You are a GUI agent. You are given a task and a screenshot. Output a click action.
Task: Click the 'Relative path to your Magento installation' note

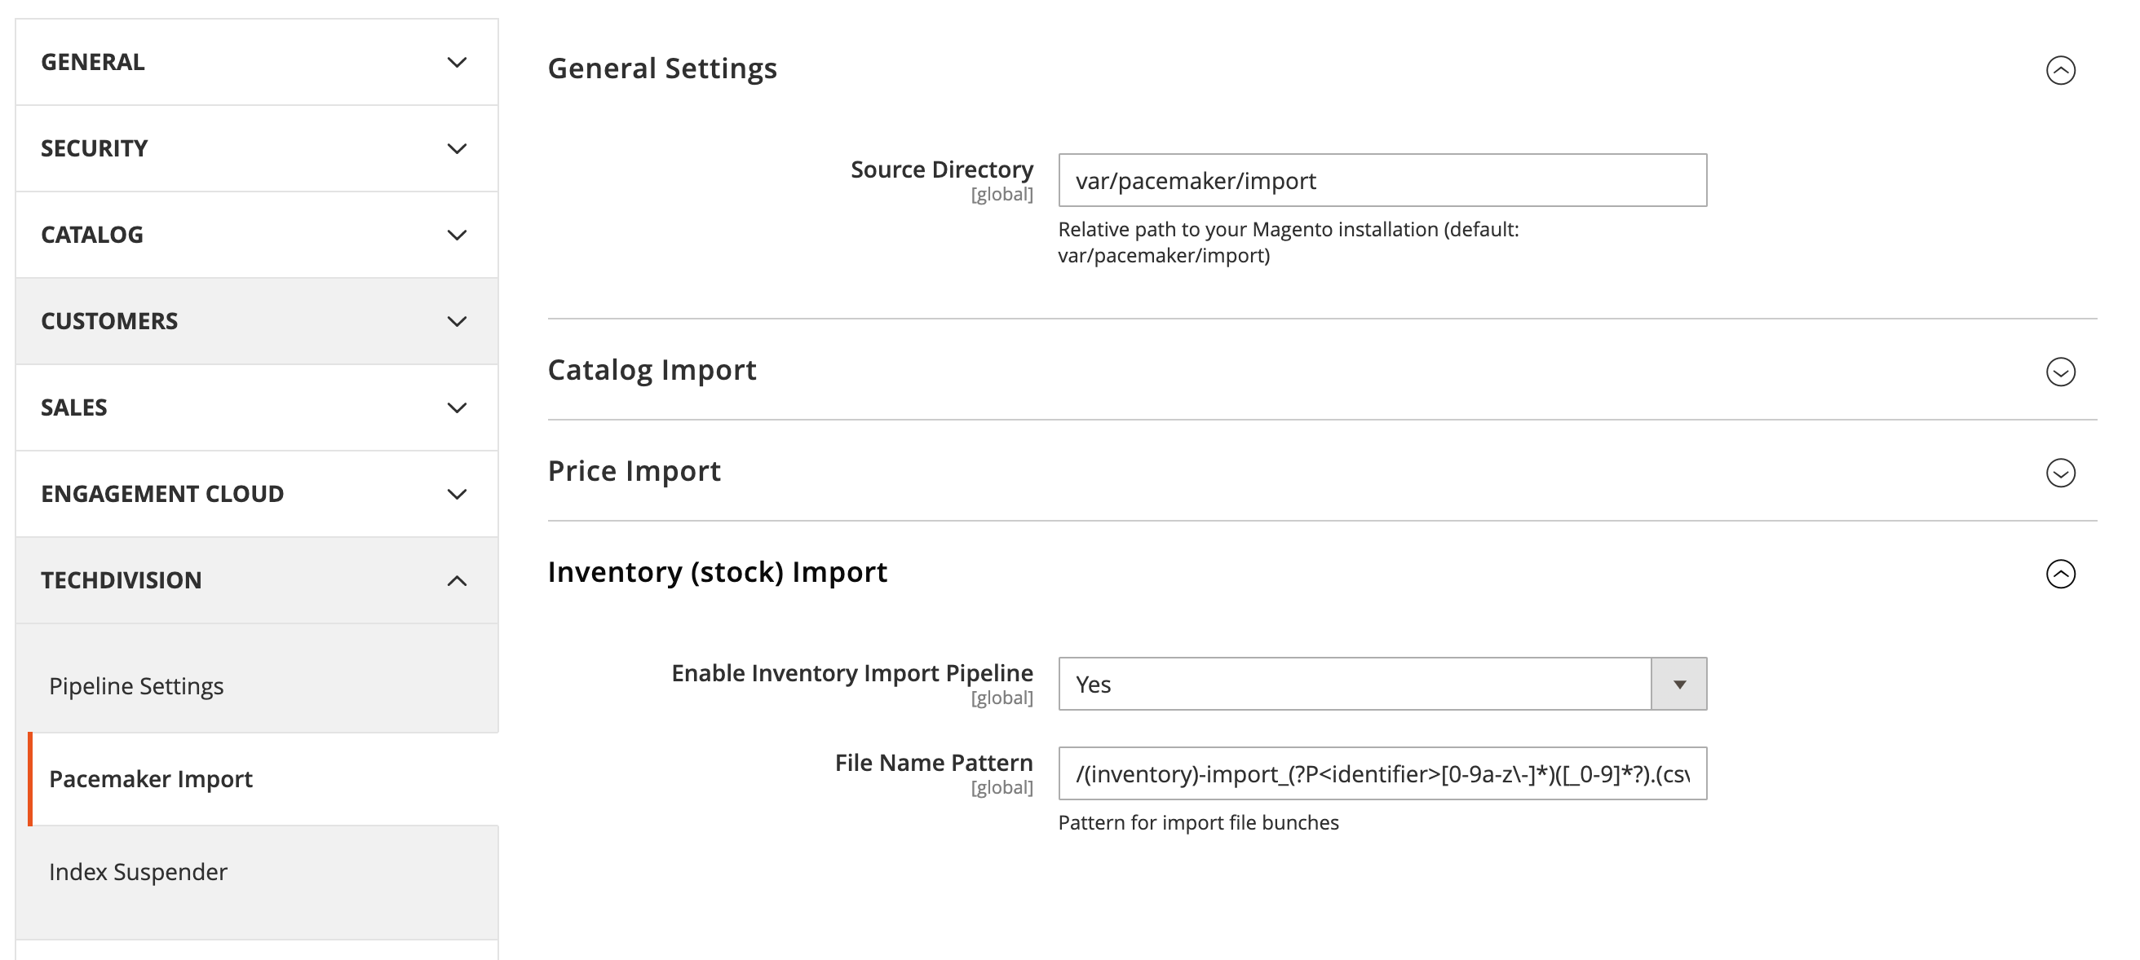pos(1288,243)
